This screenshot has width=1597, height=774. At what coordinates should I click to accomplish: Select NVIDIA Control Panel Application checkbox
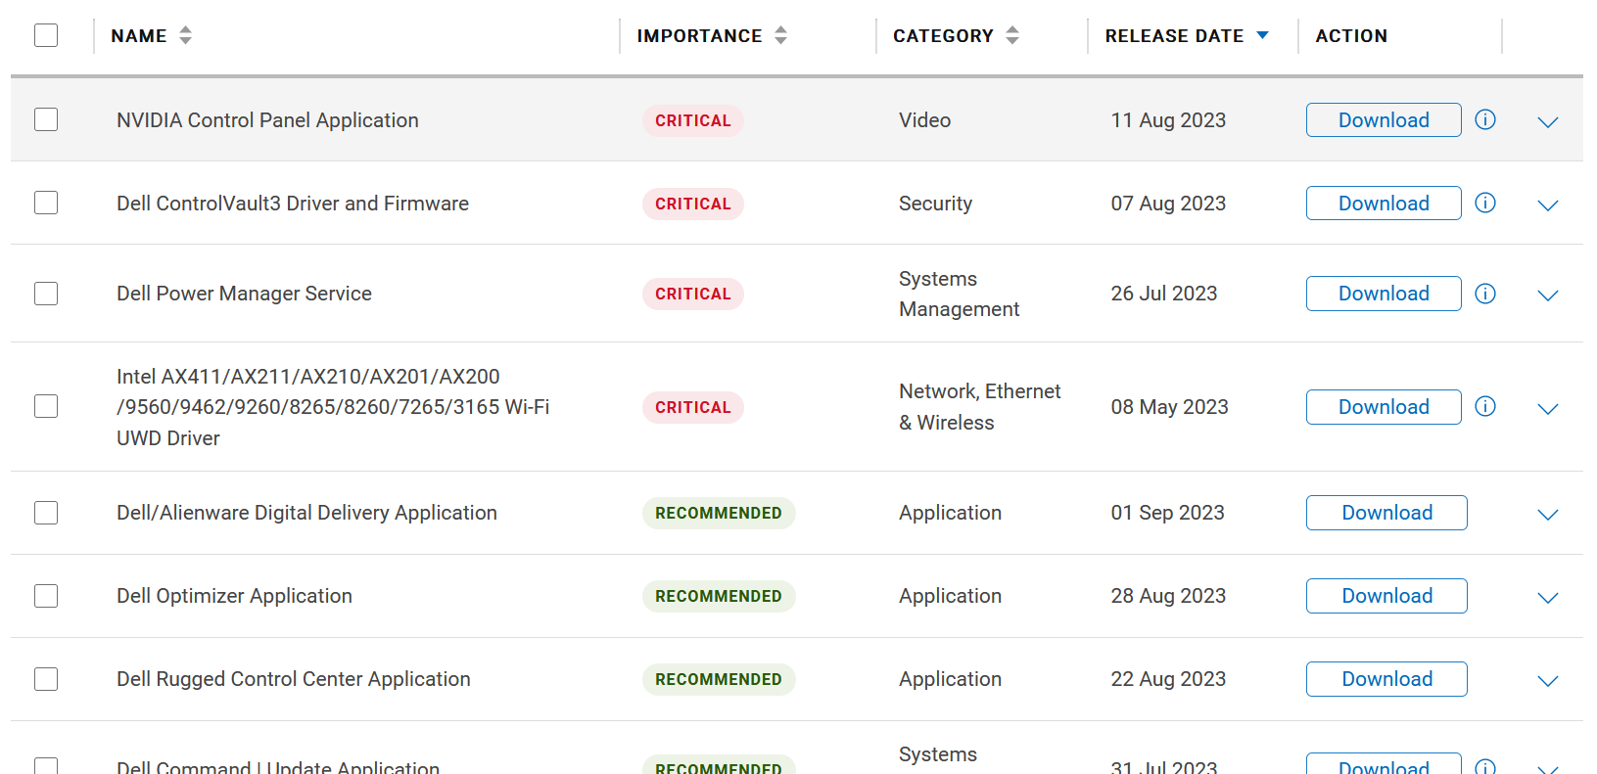pos(46,119)
